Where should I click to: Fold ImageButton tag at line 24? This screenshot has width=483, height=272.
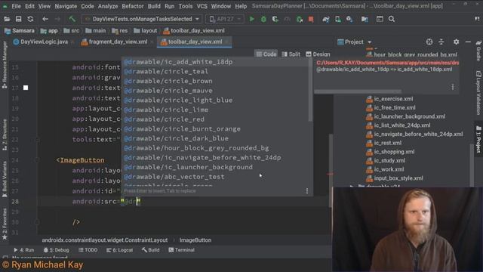point(37,160)
